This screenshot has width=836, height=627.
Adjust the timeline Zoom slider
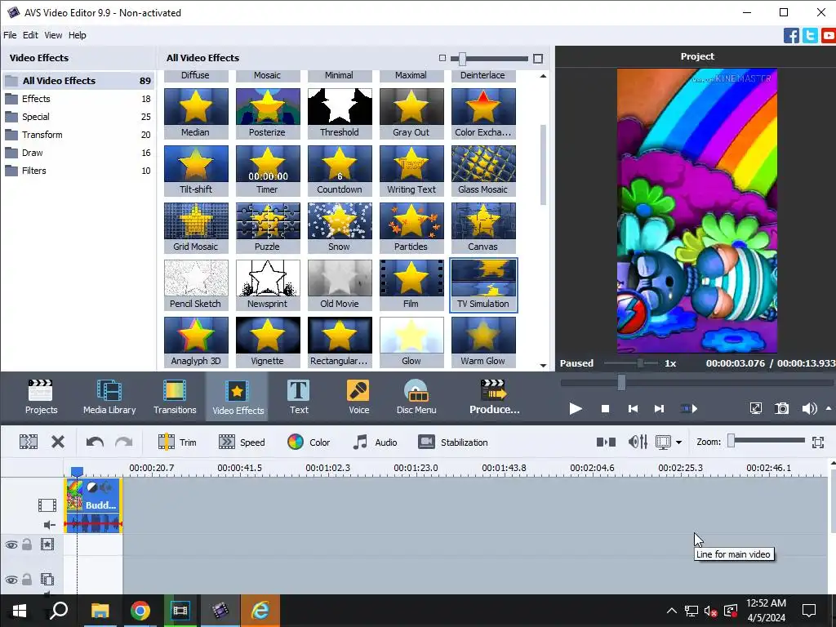(731, 440)
